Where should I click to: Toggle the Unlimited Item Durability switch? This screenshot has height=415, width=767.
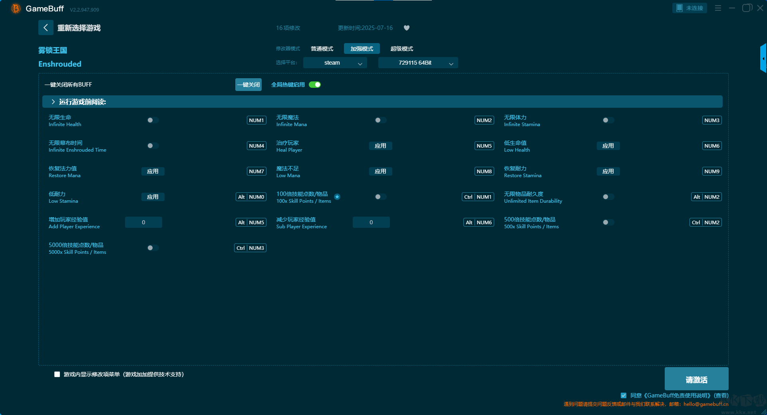608,197
